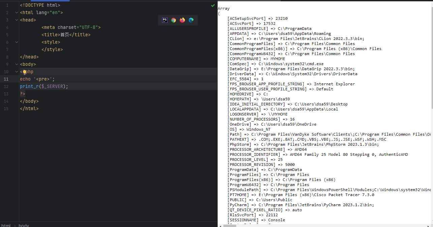The height and width of the screenshot is (227, 433).
Task: Launch the built-in PhpStorm preview
Action: point(164,20)
